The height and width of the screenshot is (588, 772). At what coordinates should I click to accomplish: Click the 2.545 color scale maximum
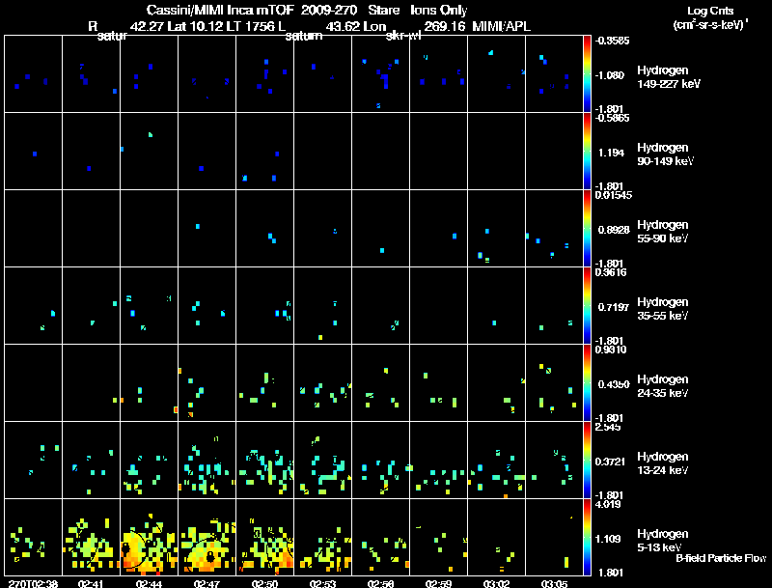point(608,427)
